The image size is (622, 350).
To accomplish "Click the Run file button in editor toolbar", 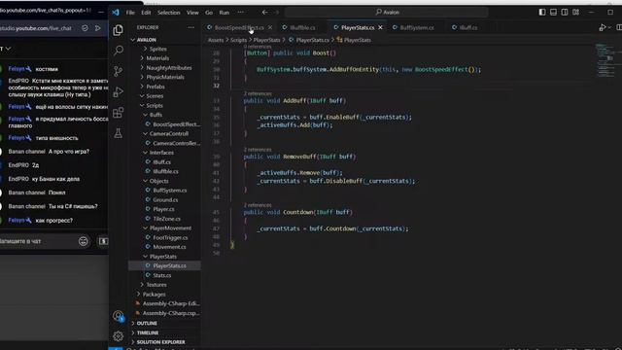I will [x=603, y=27].
